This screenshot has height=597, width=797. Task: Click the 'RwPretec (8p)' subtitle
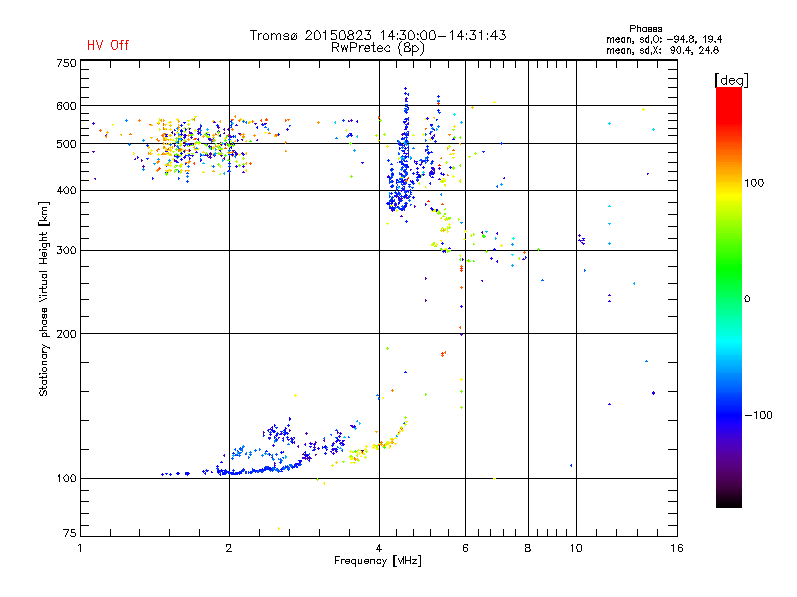coord(378,48)
